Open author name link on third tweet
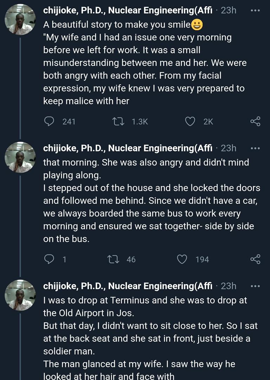Image resolution: width=270 pixels, height=380 pixels. 128,286
